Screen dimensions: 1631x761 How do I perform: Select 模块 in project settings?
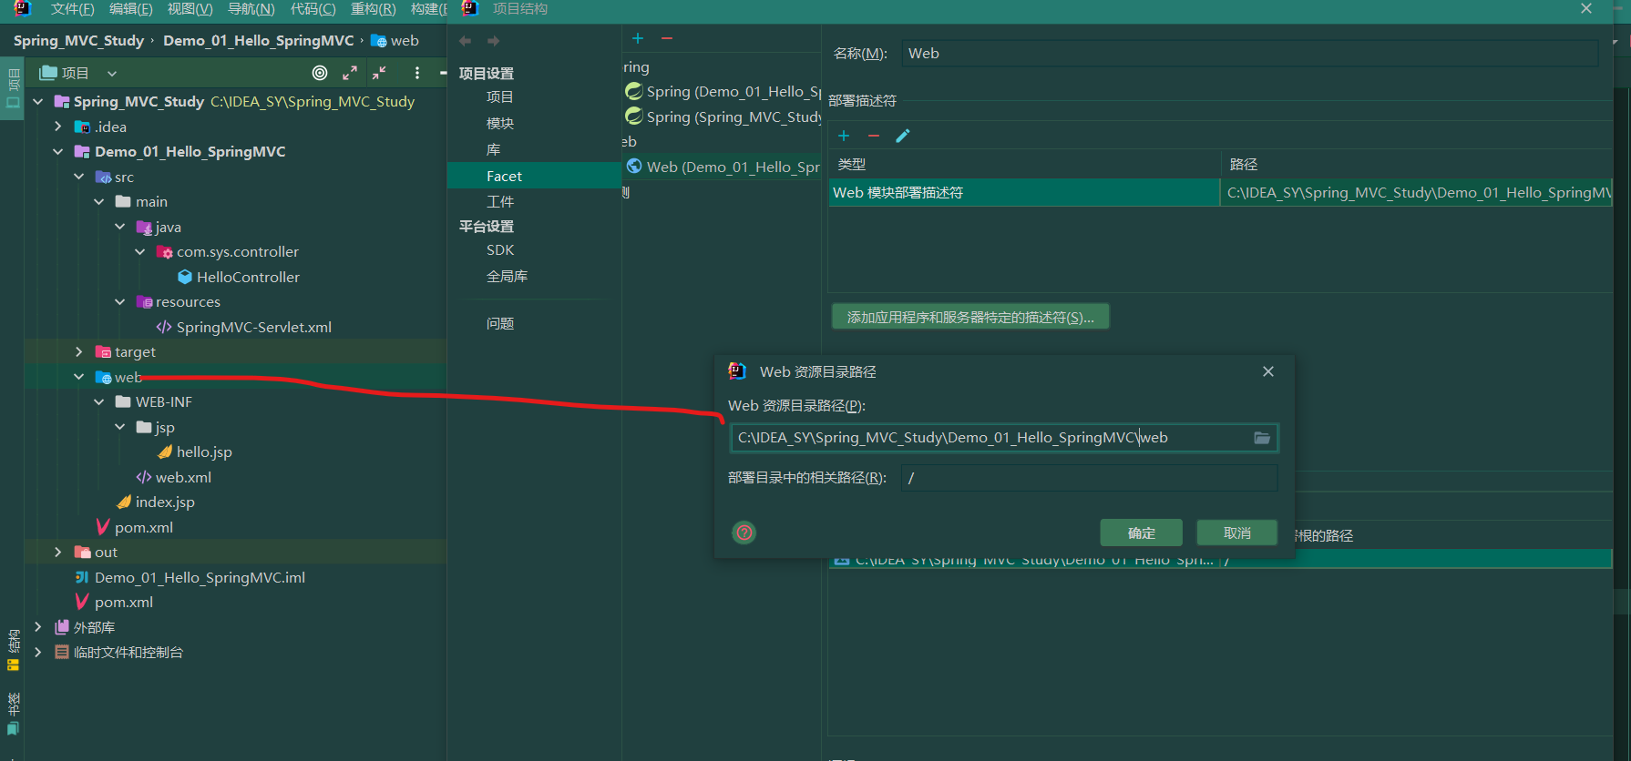coord(500,123)
